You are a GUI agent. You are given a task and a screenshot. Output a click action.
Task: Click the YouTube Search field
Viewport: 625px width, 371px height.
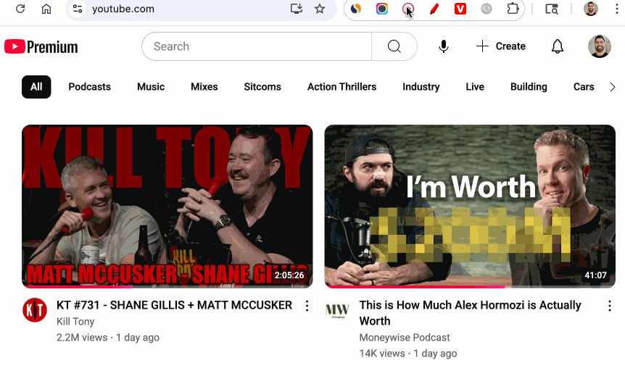pyautogui.click(x=256, y=46)
